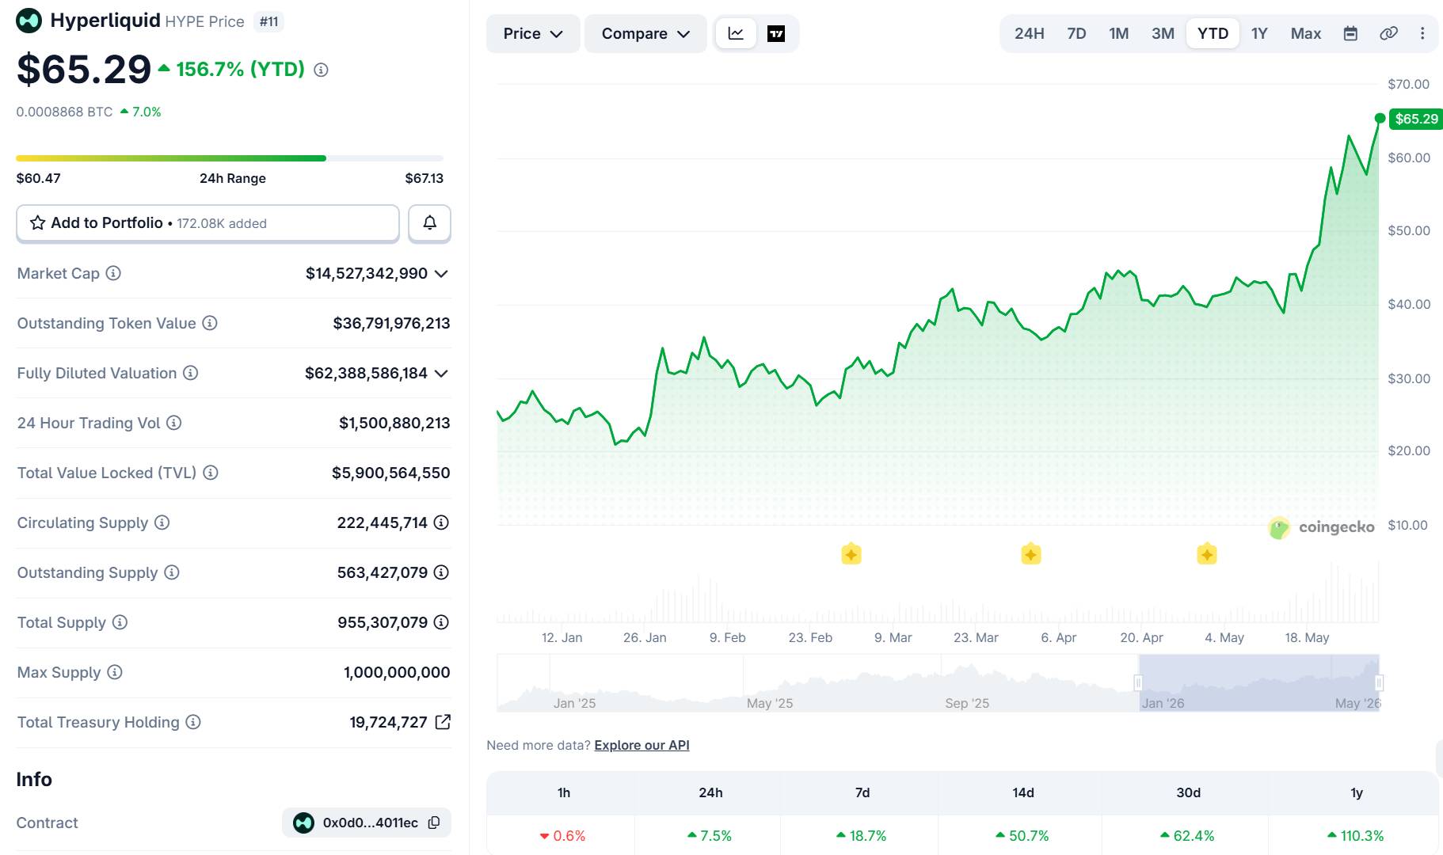Click info icon beside 222,445,714 value
1443x855 pixels.
[442, 522]
